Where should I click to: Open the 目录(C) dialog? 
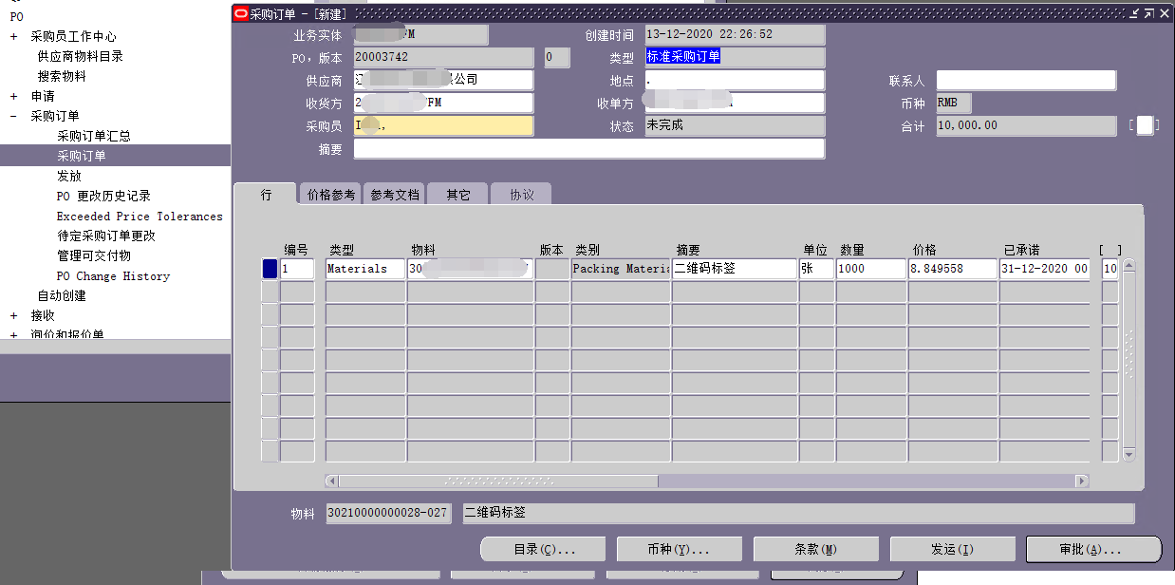coord(542,549)
